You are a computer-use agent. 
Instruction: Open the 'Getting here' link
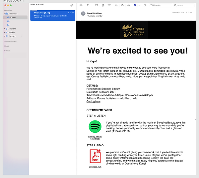pos(94,101)
